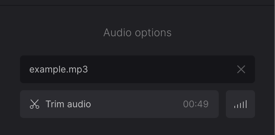Image resolution: width=275 pixels, height=135 pixels.
Task: Click the dark audio file name bar
Action: point(137,69)
